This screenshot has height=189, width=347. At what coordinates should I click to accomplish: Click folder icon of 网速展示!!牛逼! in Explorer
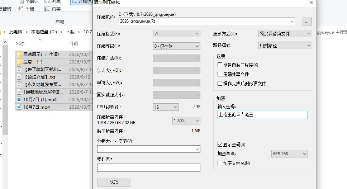[x=19, y=54]
